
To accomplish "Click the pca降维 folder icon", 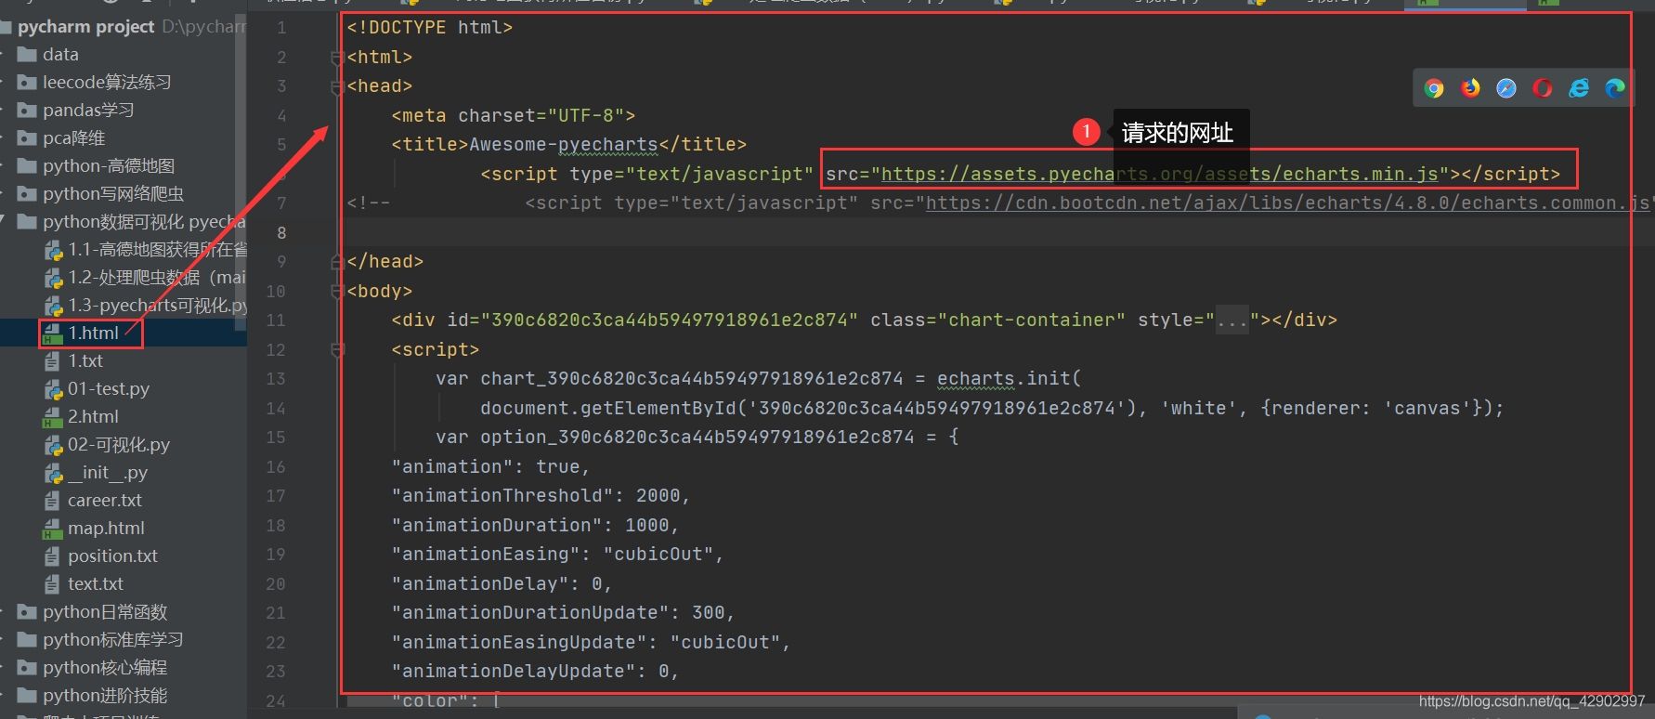I will click(x=27, y=137).
